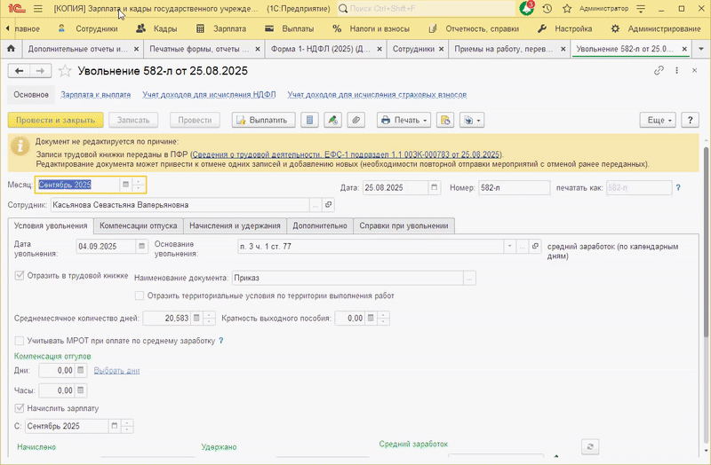Open calendar picker for Дата field

[434, 187]
